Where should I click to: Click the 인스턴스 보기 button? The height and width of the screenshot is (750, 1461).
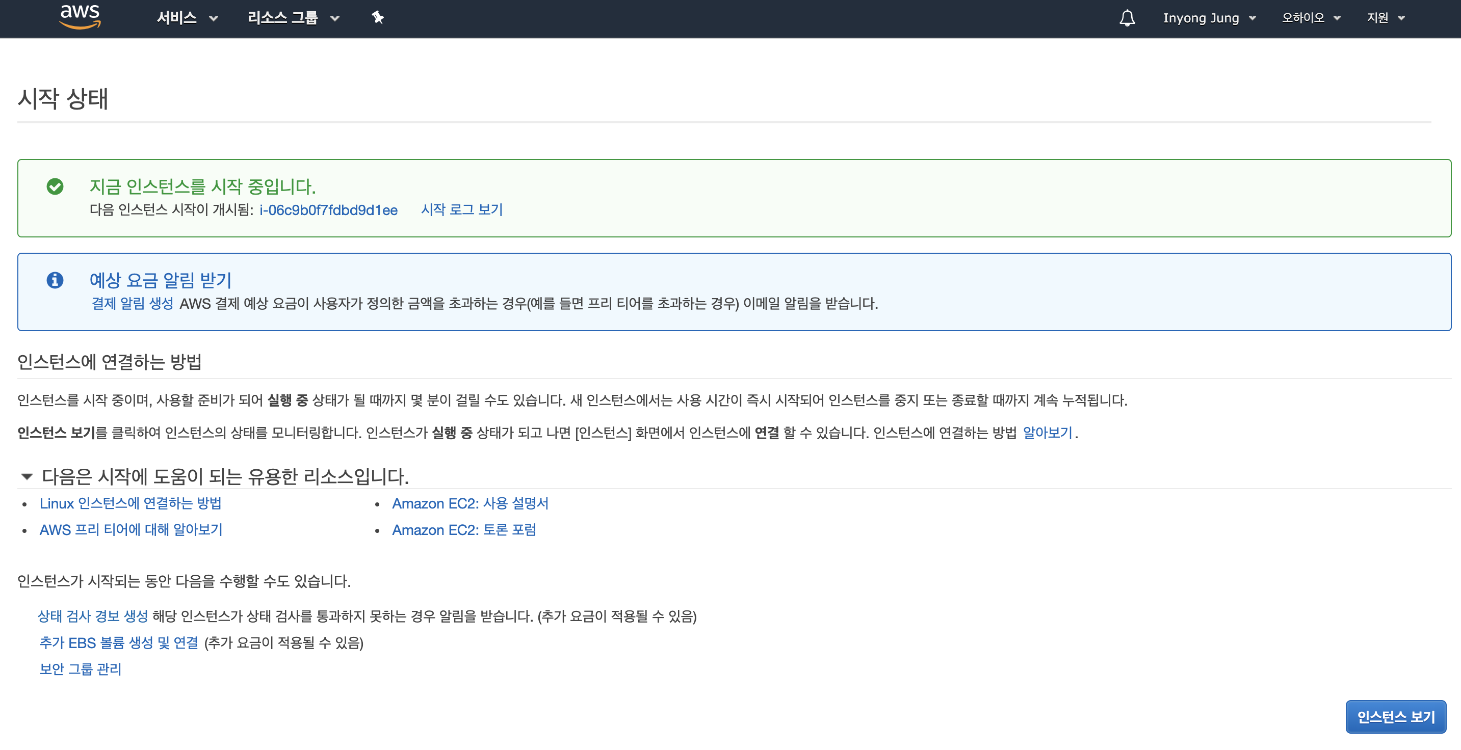point(1395,716)
